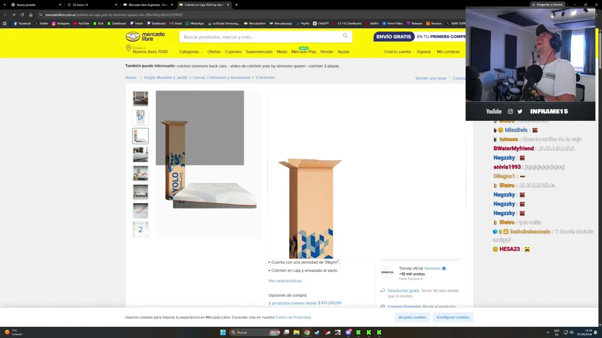This screenshot has width=602, height=338.
Task: Click the Devolución gratis link
Action: pyautogui.click(x=404, y=291)
